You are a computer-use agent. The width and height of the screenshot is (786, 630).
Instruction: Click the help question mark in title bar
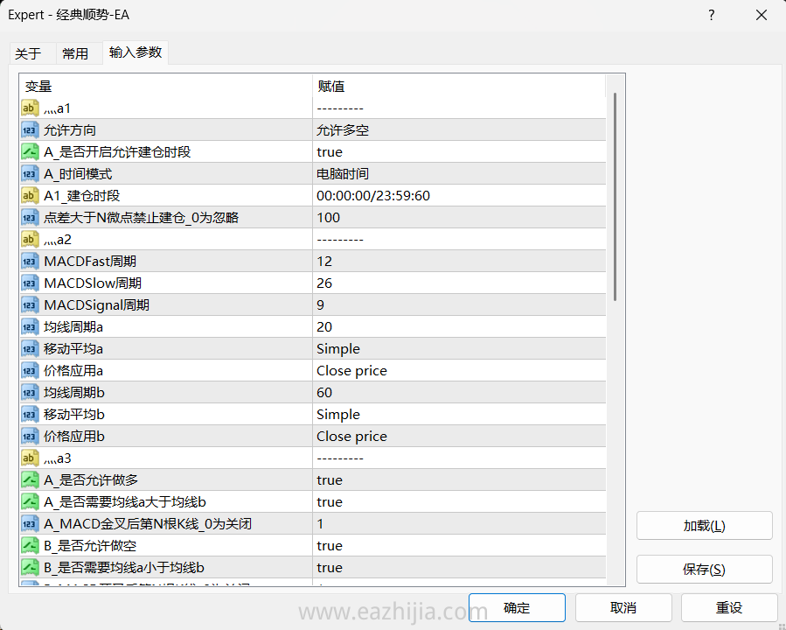[711, 15]
